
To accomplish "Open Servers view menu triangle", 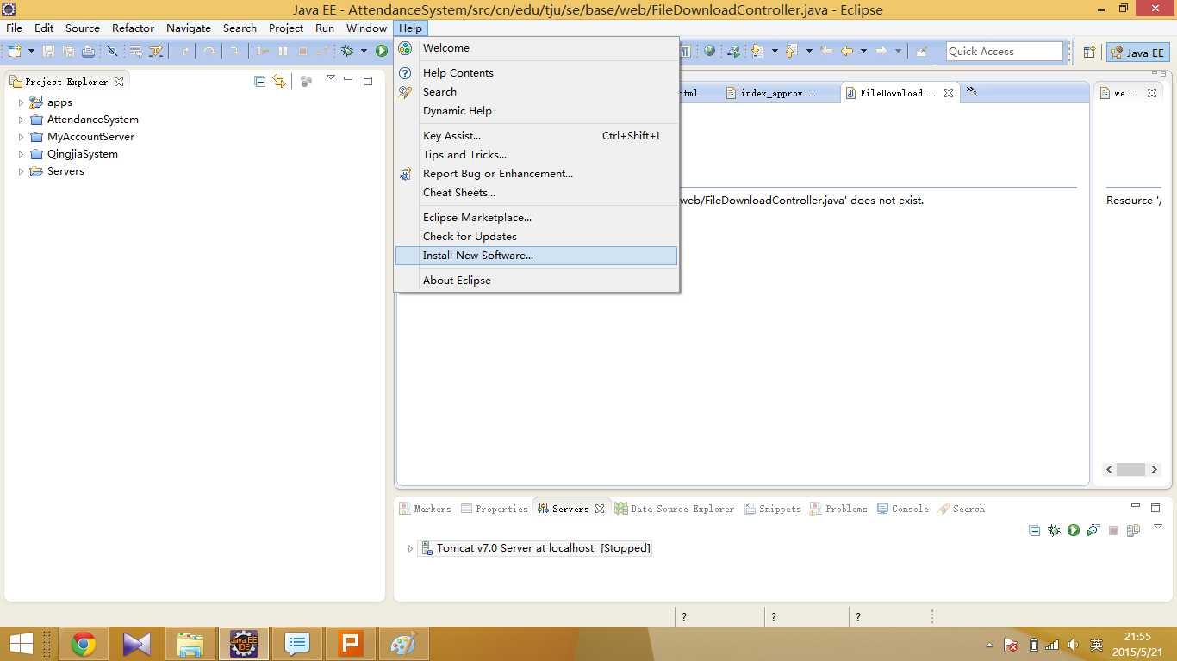I will 1158,527.
